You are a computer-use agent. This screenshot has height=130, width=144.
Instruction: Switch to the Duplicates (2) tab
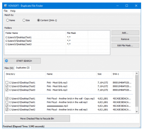point(23,68)
